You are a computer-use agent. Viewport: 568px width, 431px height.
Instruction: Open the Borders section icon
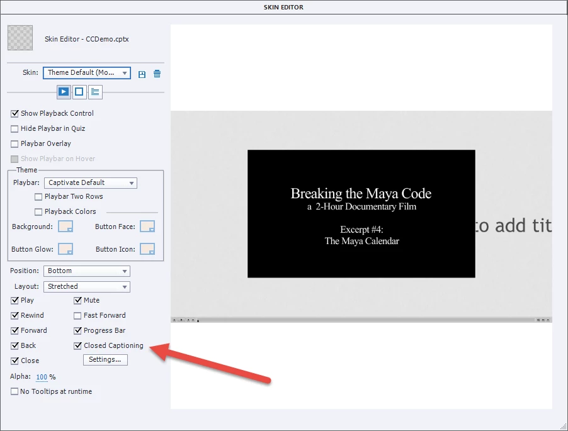[79, 92]
